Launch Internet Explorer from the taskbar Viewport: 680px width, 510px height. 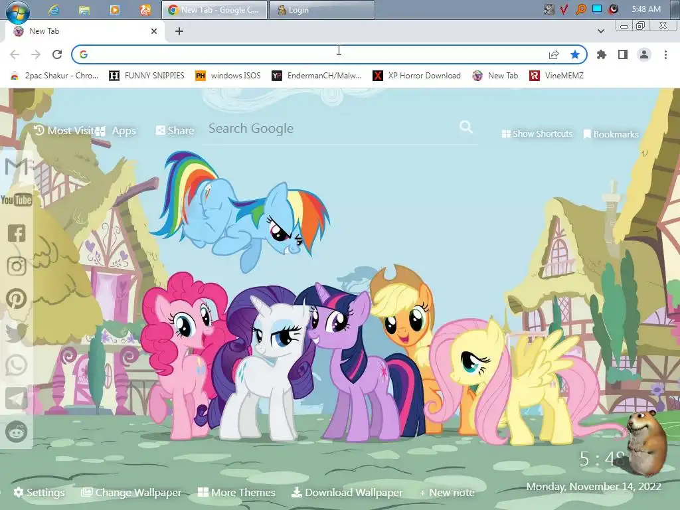pyautogui.click(x=54, y=9)
